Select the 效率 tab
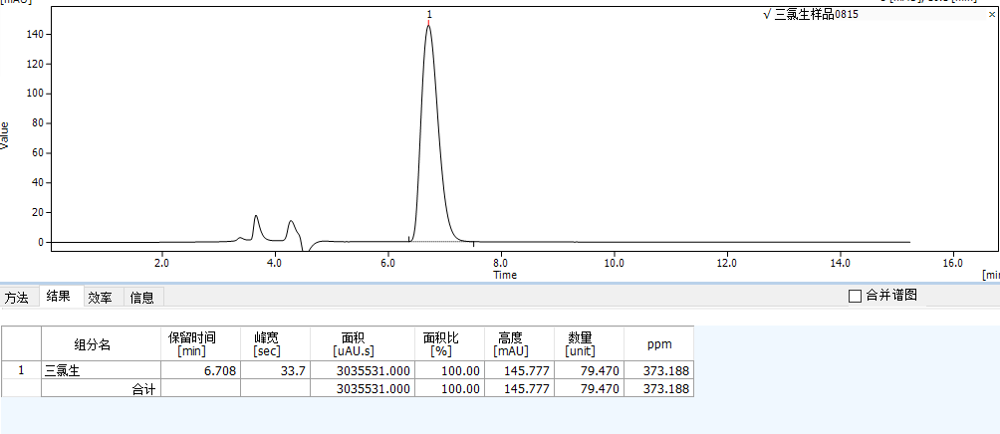Screen dimensions: 1000x434 pos(100,297)
